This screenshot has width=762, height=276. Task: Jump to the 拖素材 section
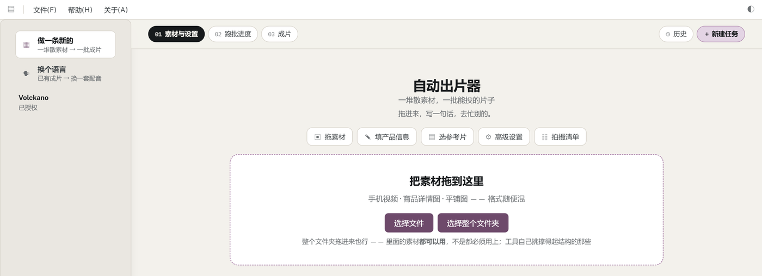click(x=330, y=137)
